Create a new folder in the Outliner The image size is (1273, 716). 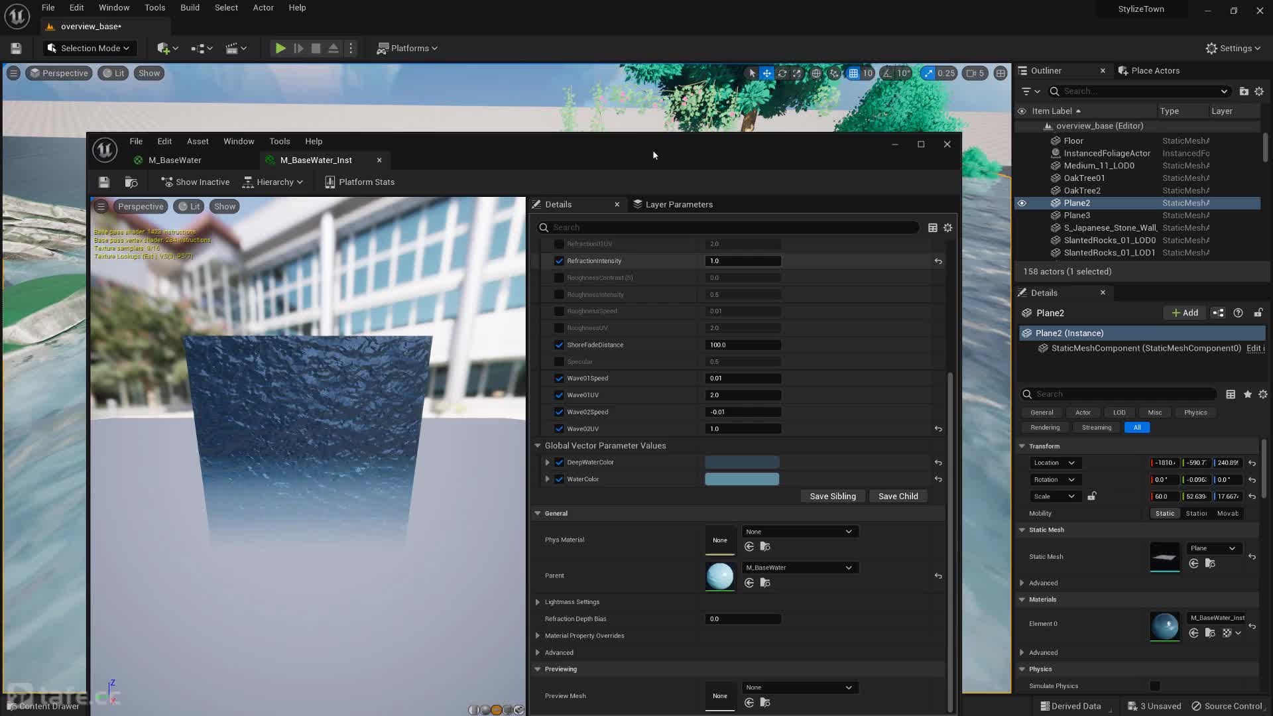click(x=1244, y=91)
